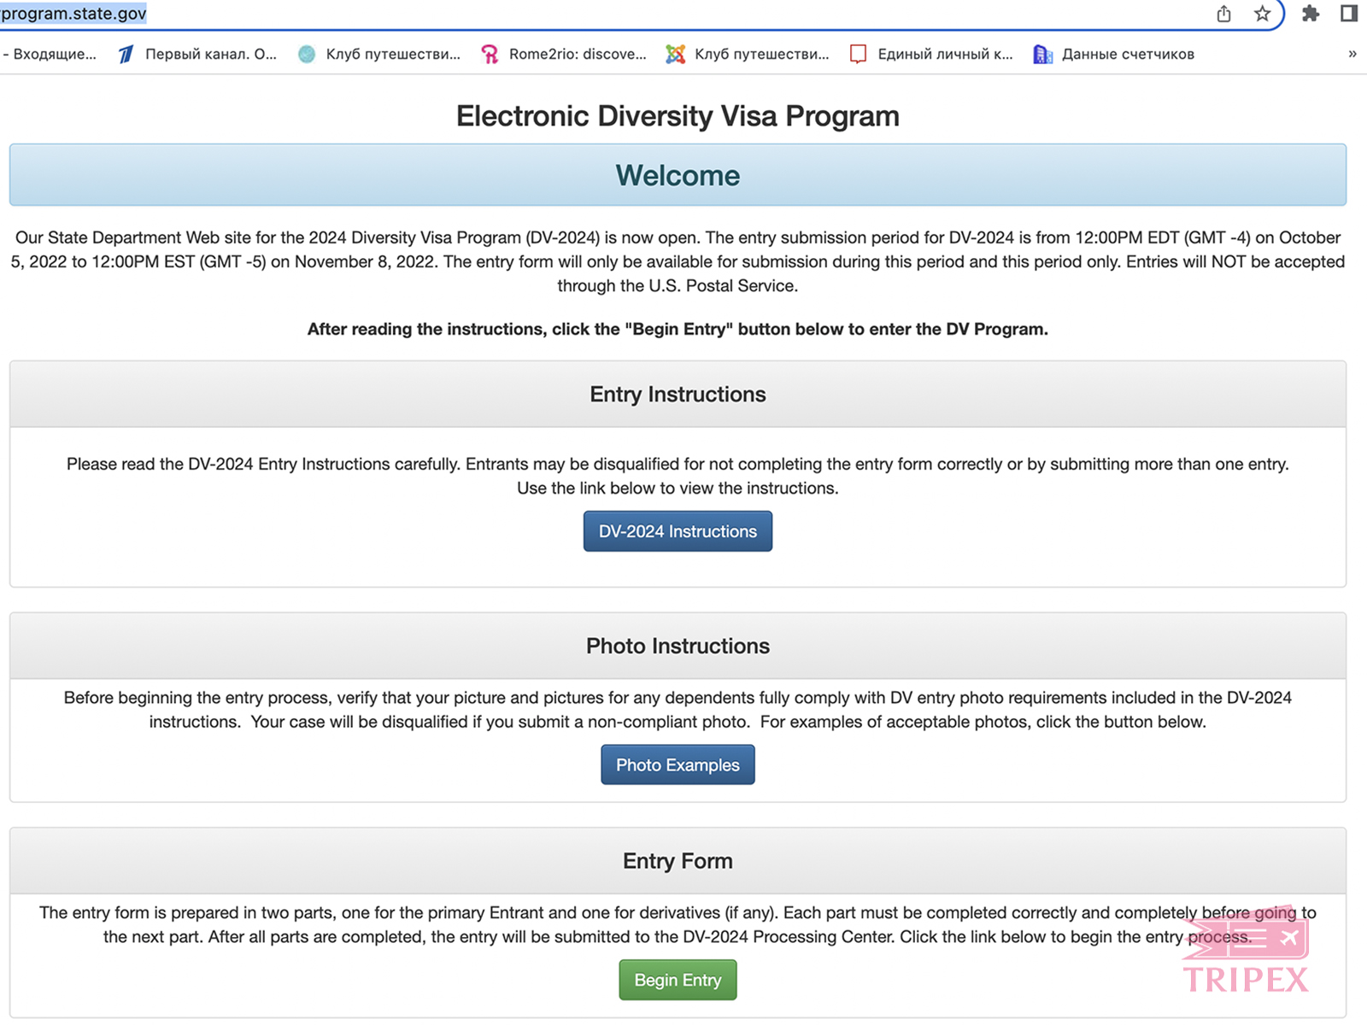Screen dimensions: 1367x1025
Task: Click the address bar URL text
Action: tap(74, 14)
